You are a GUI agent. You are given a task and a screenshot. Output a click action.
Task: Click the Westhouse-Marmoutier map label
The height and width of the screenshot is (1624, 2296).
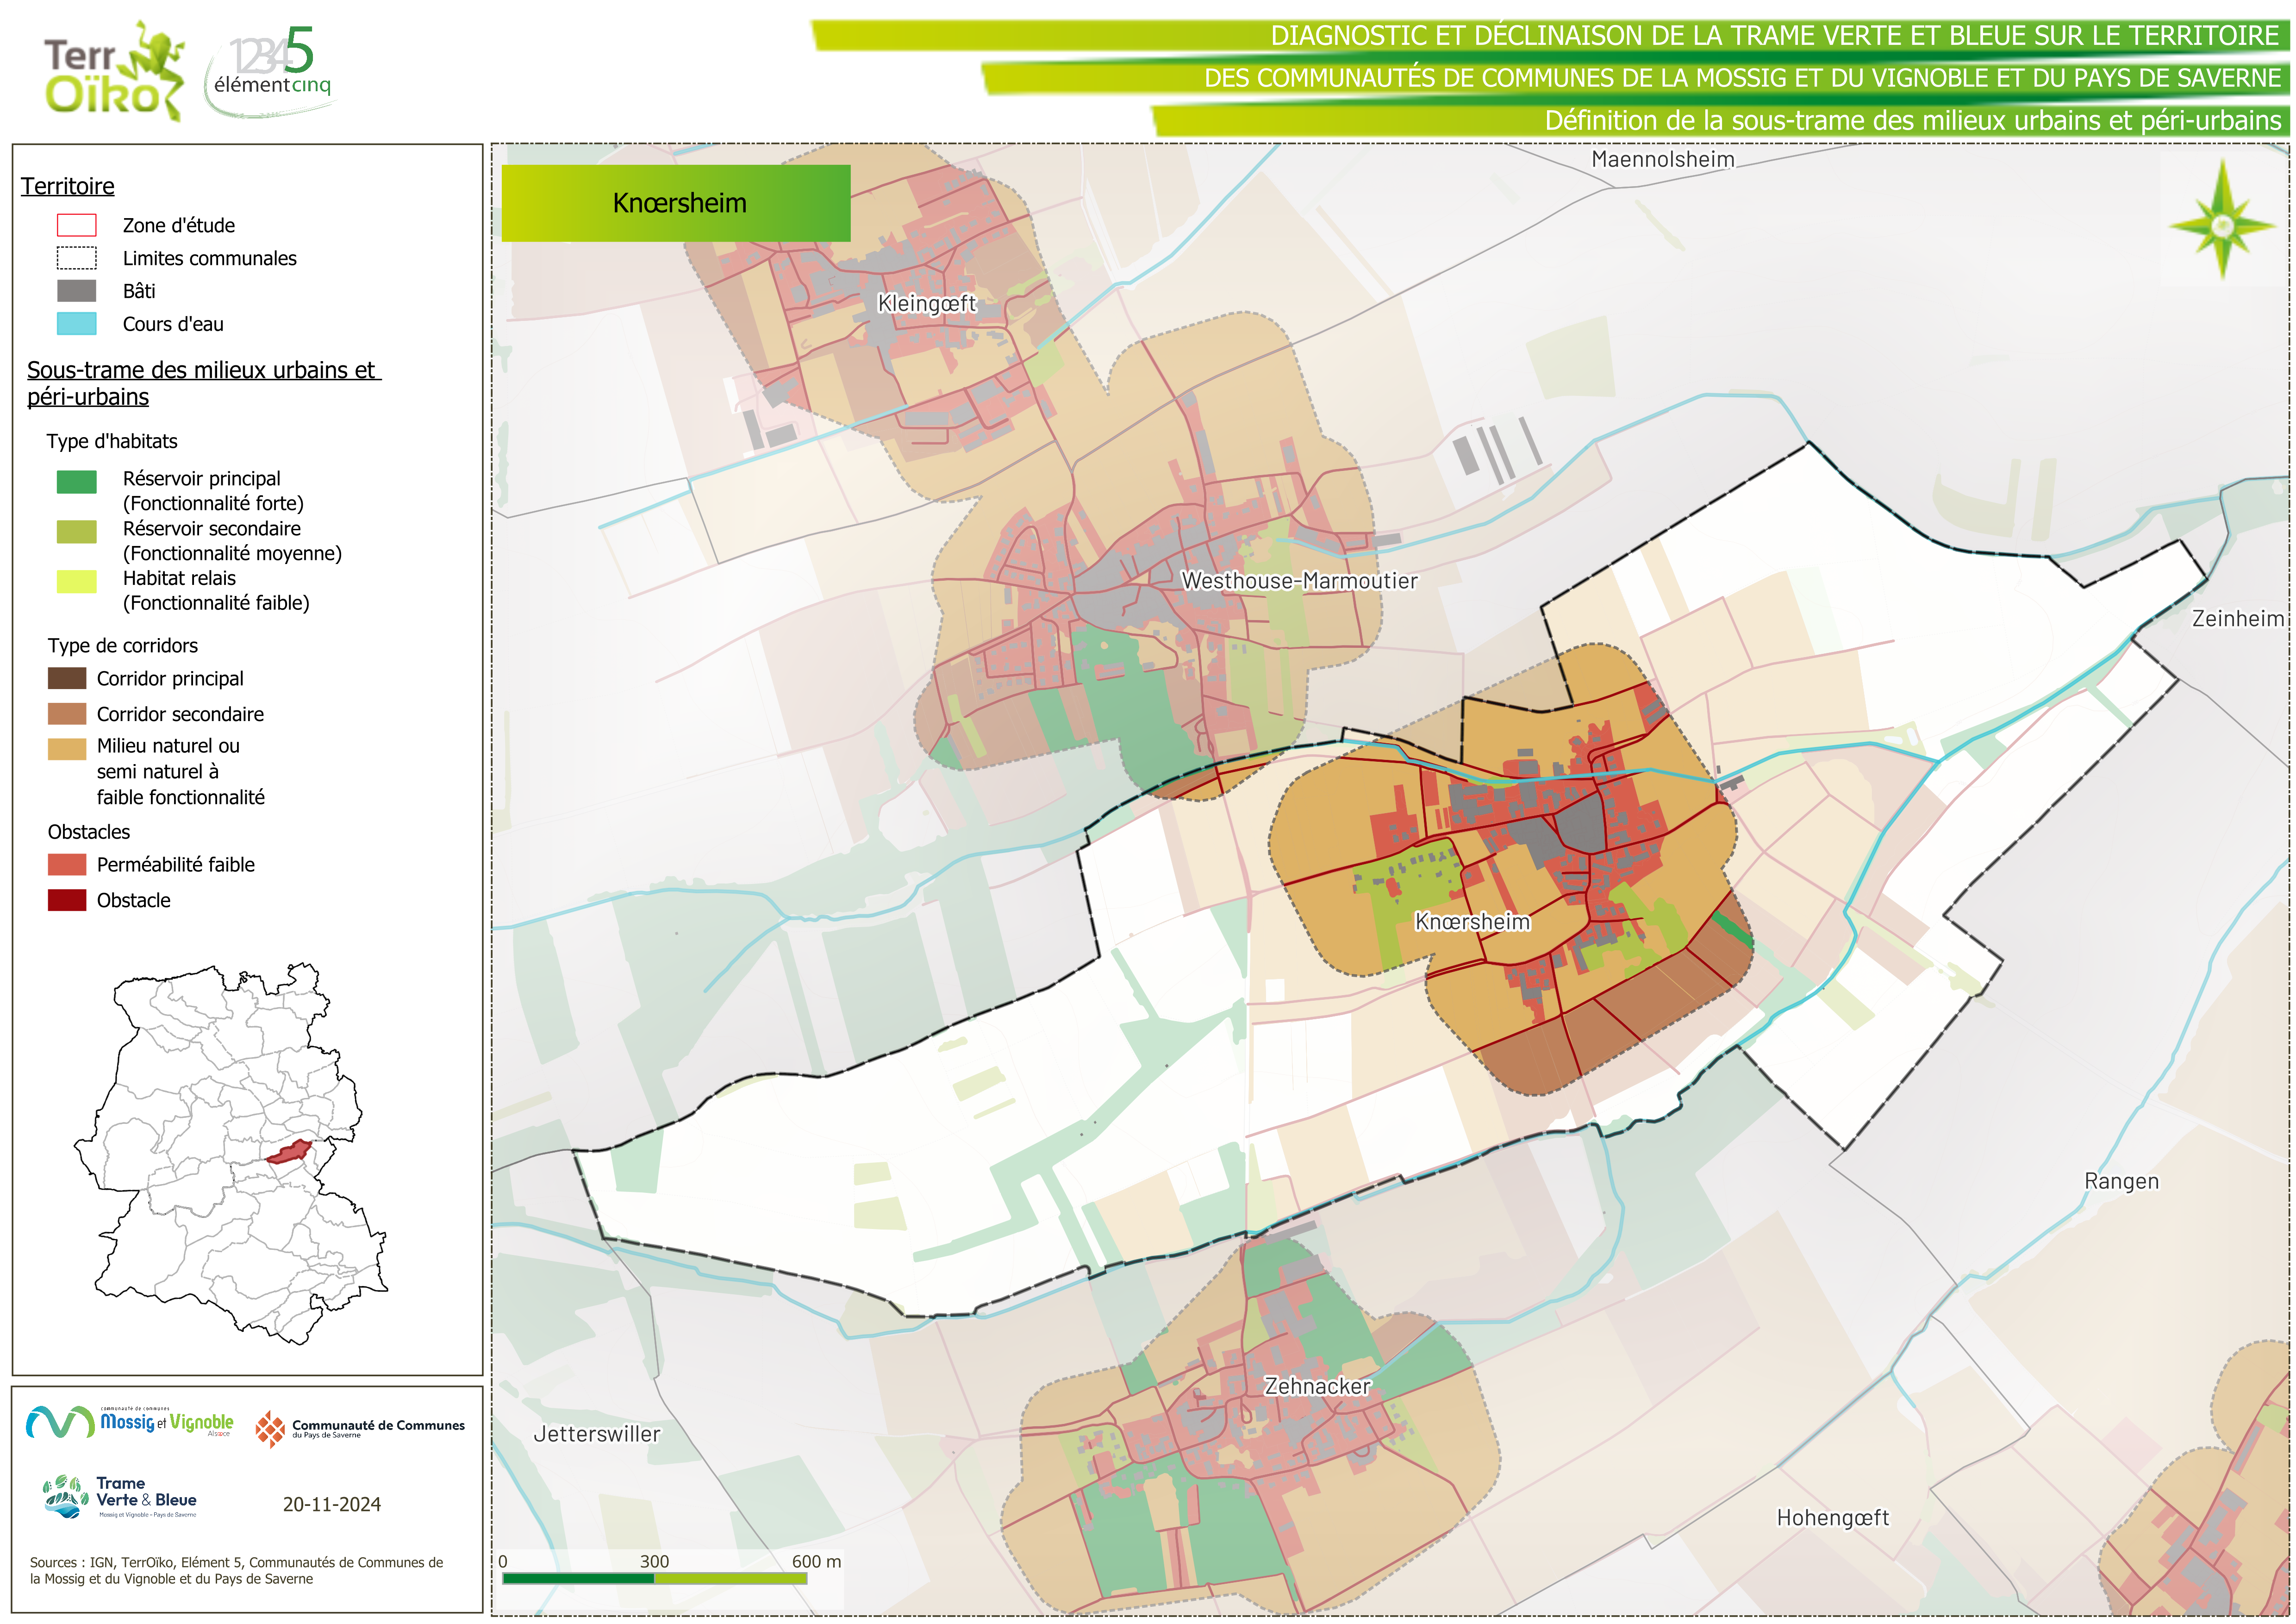[x=1298, y=580]
